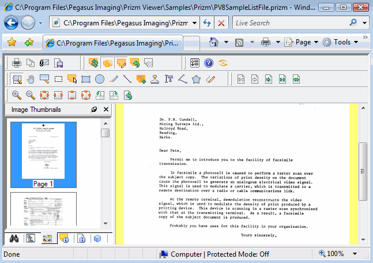Viewport: 373px width, 263px height.
Task: Pin the Image Thumbnails panel
Action: (95, 110)
